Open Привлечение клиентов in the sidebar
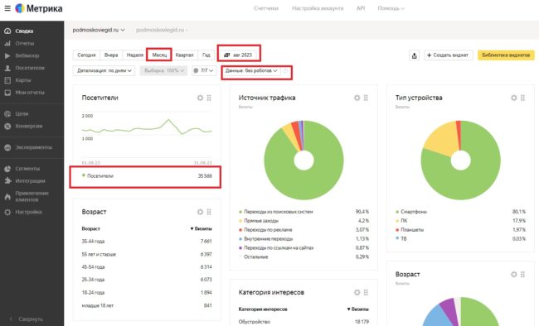This screenshot has height=326, width=539. pos(32,196)
